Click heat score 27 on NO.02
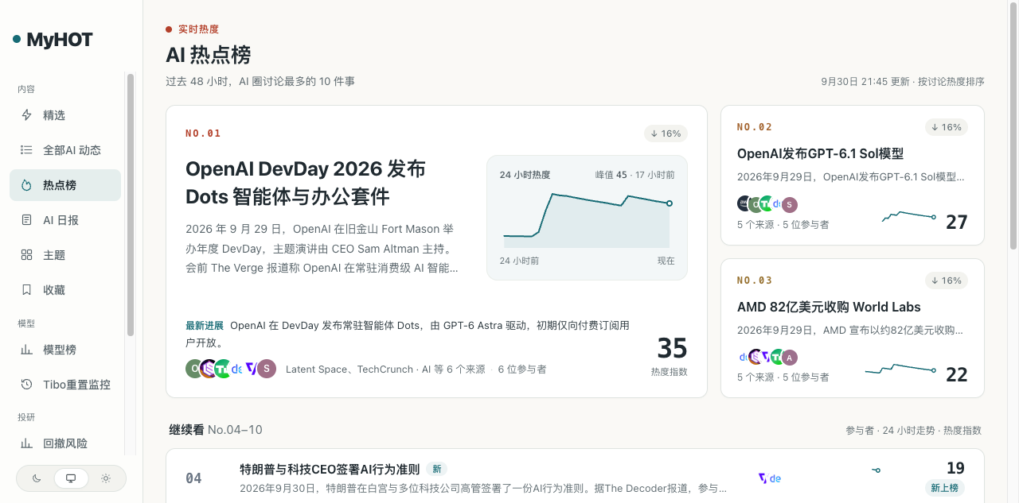This screenshot has width=1019, height=503. (x=957, y=222)
